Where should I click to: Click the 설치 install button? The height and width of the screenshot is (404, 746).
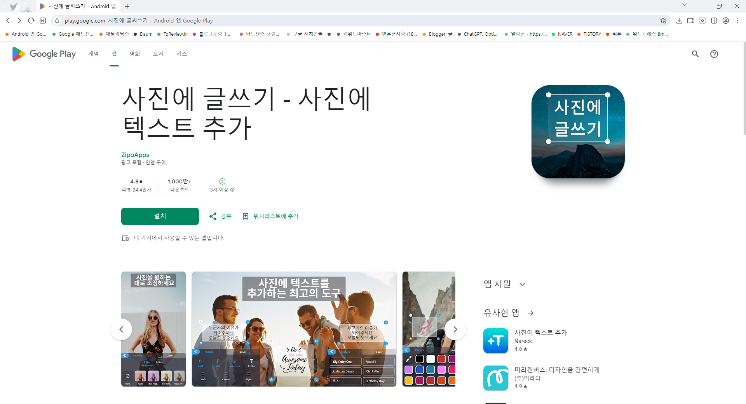click(x=160, y=216)
